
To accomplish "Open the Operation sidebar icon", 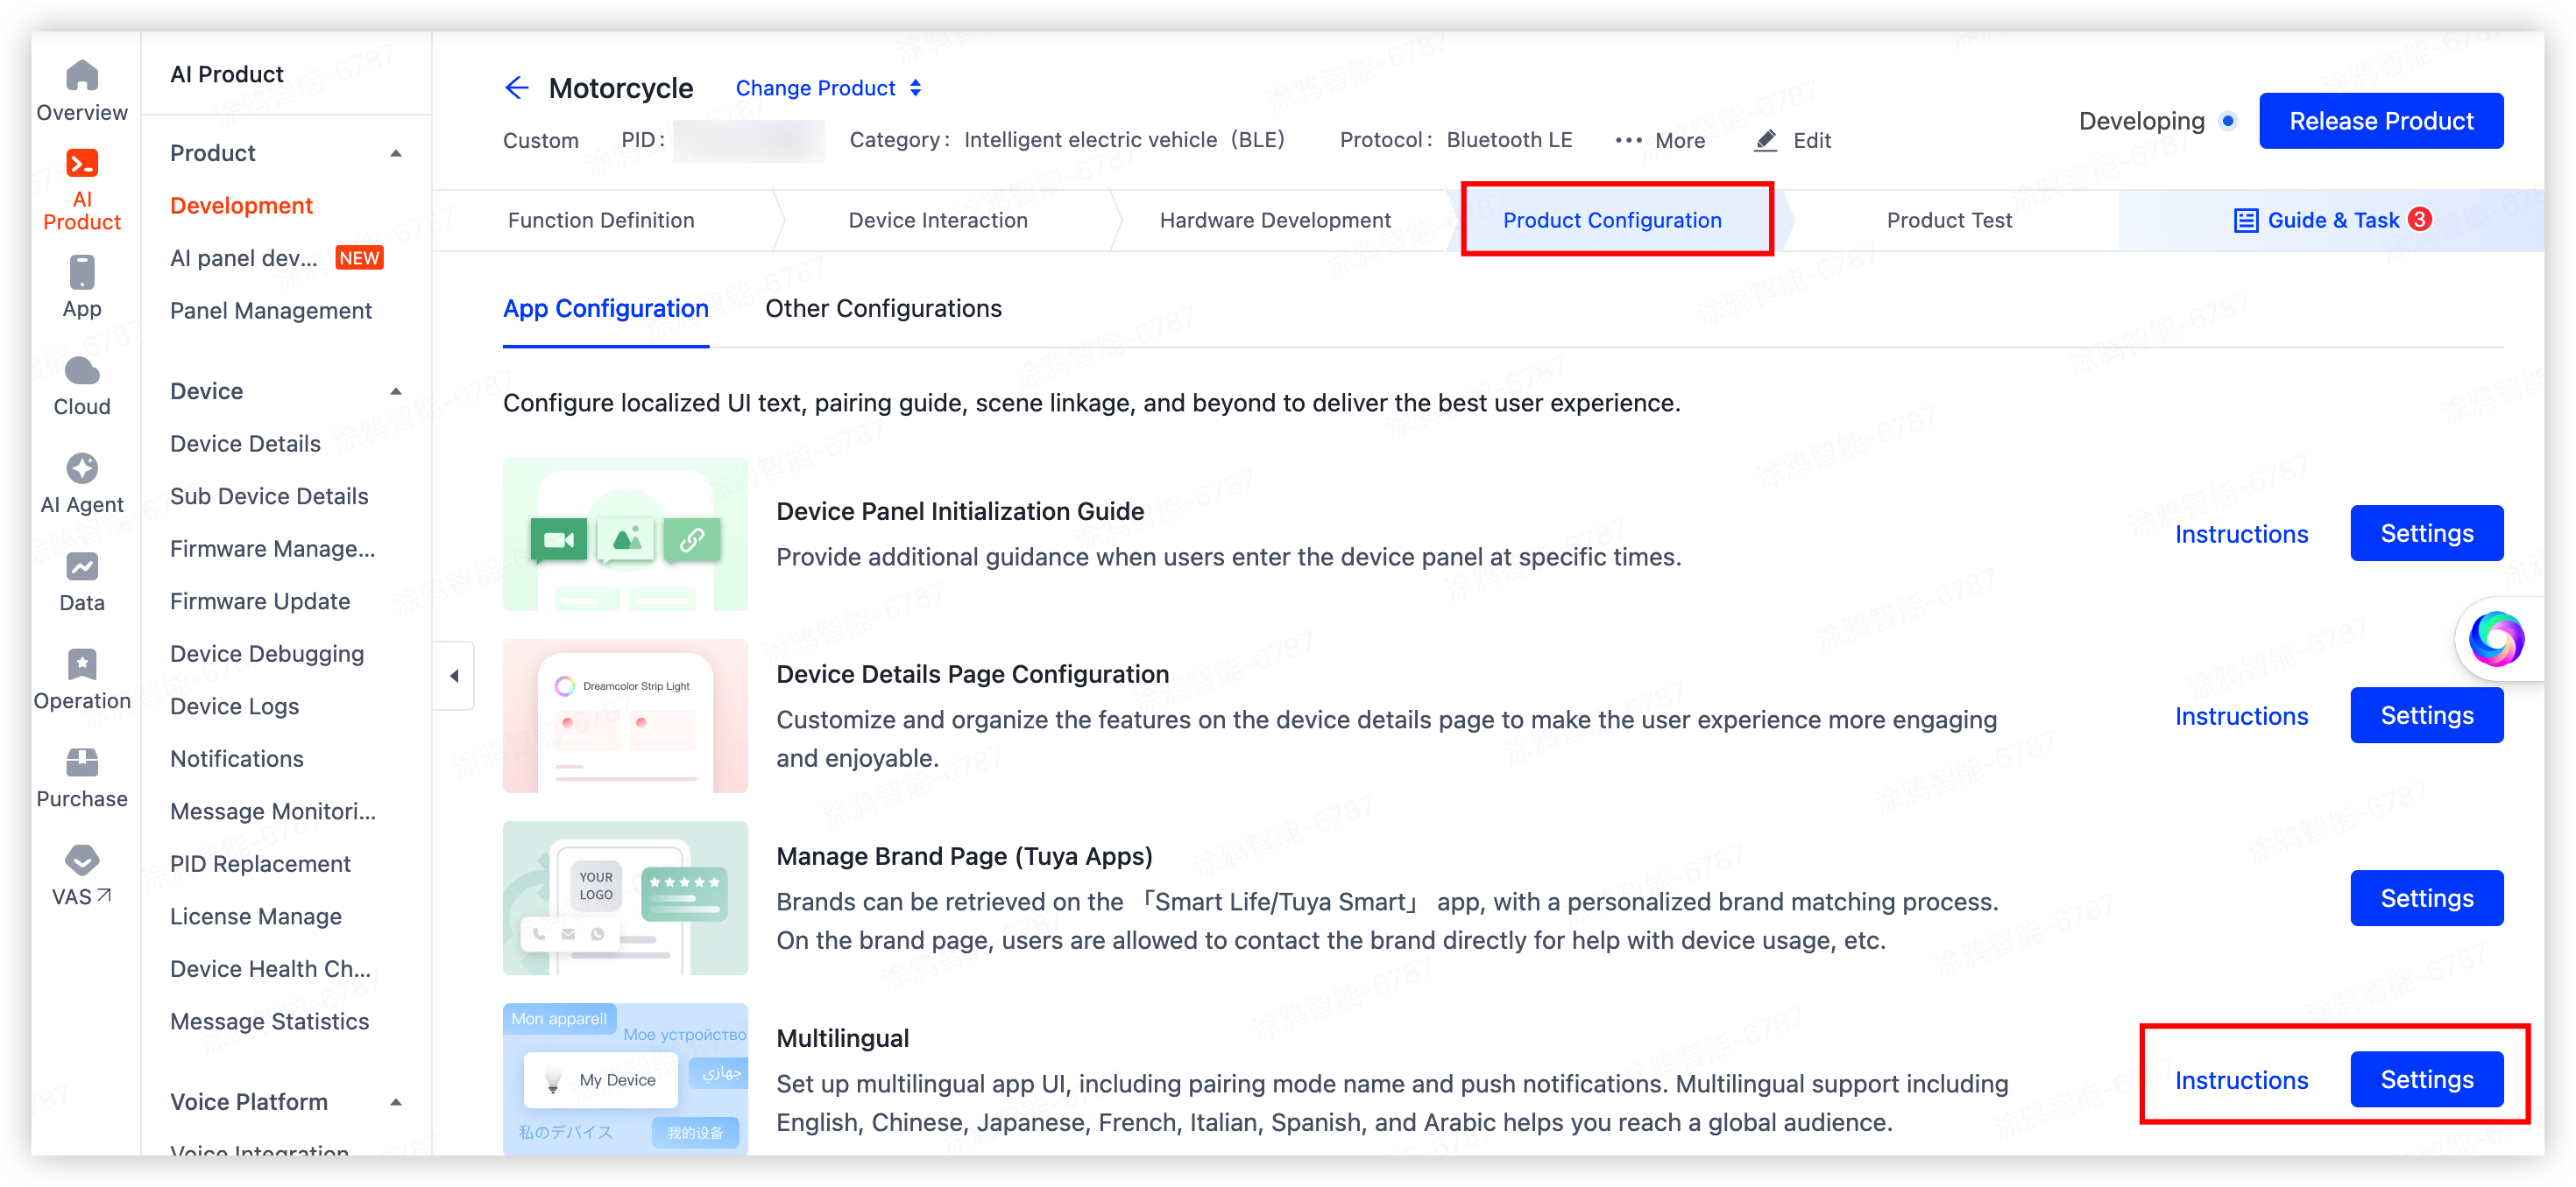I will coord(82,664).
